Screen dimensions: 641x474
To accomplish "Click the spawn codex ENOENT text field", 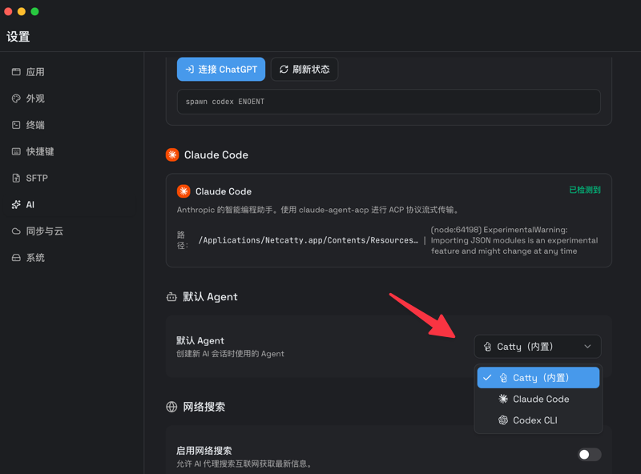I will click(388, 102).
